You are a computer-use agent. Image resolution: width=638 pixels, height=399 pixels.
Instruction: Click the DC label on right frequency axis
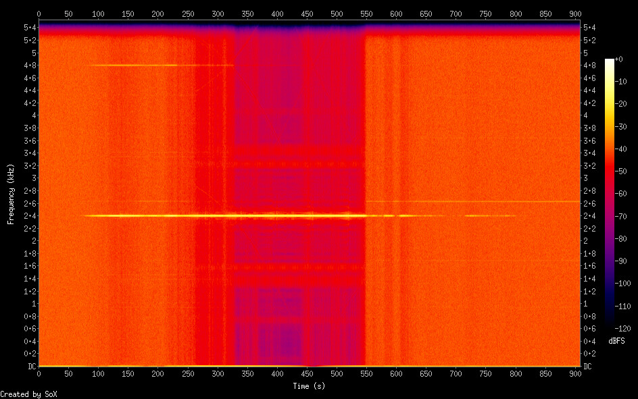(588, 366)
